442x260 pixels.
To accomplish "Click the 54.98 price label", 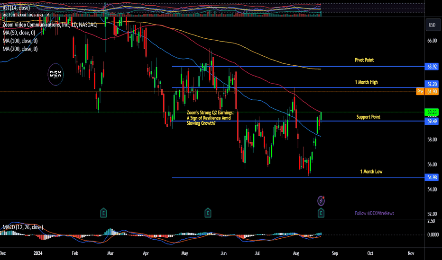I will click(432, 177).
